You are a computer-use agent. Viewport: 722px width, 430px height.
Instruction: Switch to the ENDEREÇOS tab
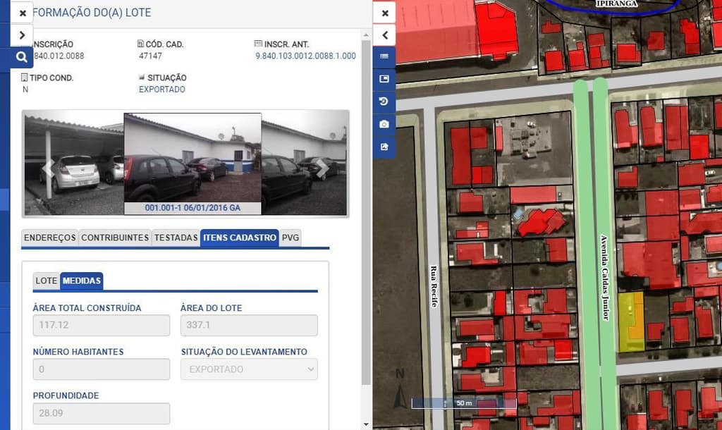(50, 238)
